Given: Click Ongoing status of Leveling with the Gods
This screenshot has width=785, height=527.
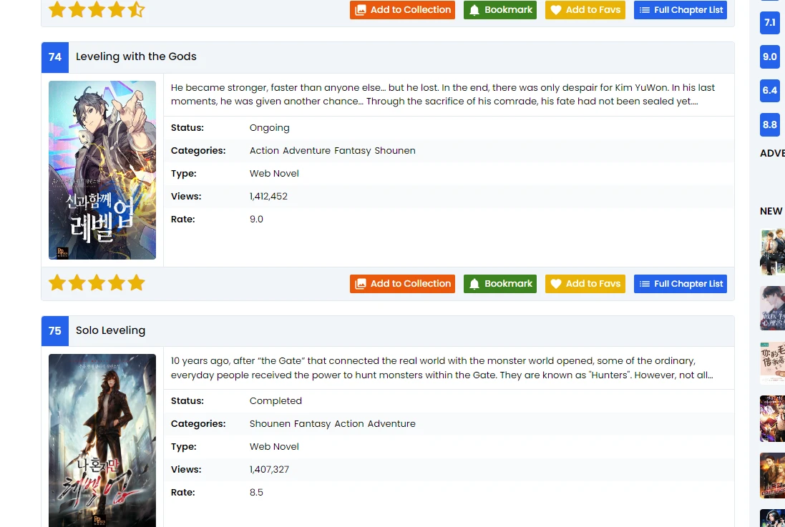Looking at the screenshot, I should click(x=269, y=127).
